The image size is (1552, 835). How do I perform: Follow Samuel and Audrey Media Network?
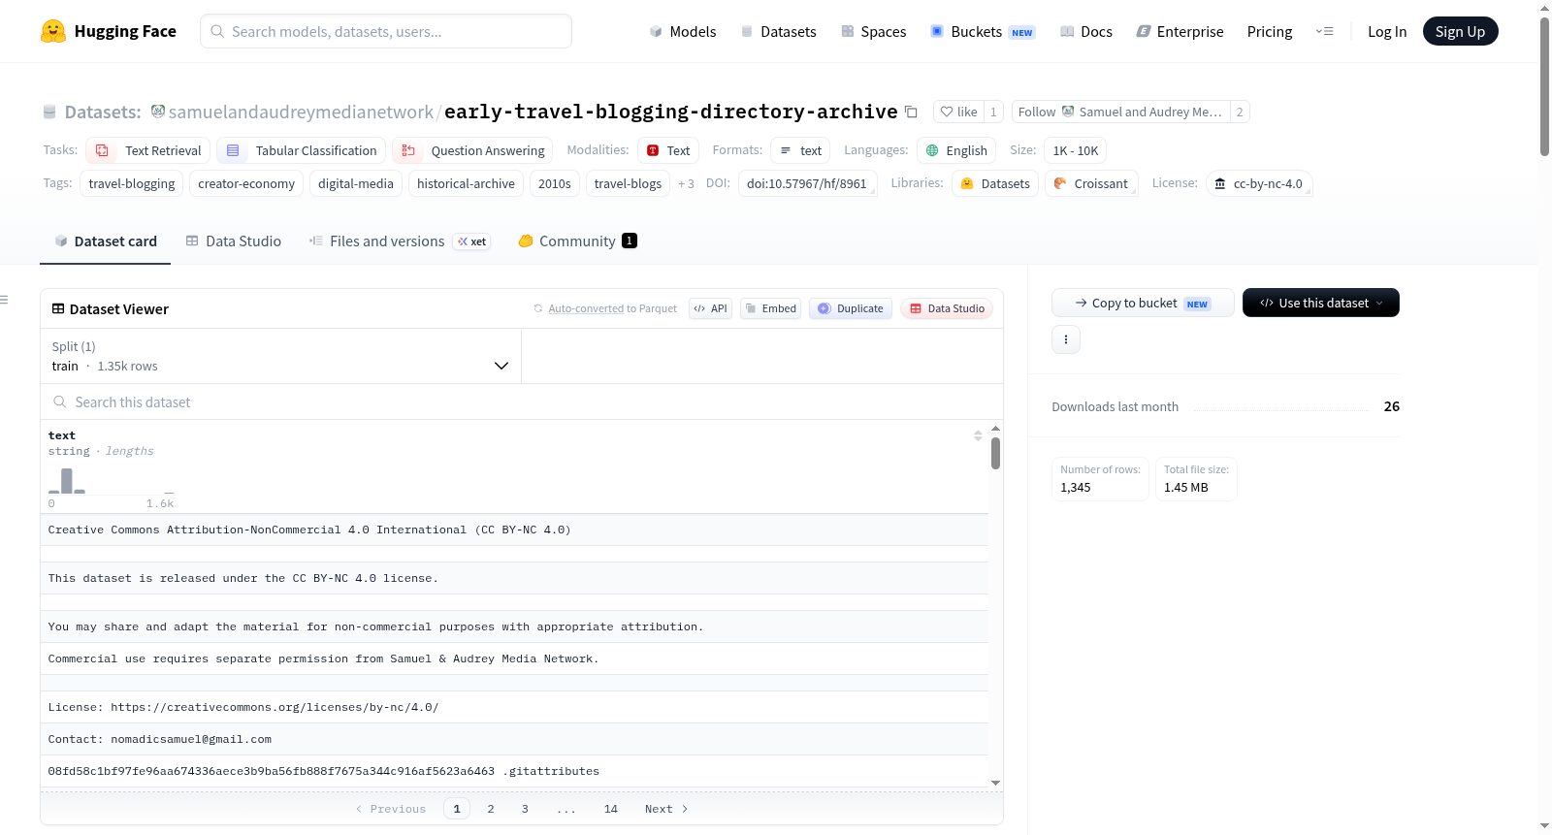click(x=1120, y=112)
